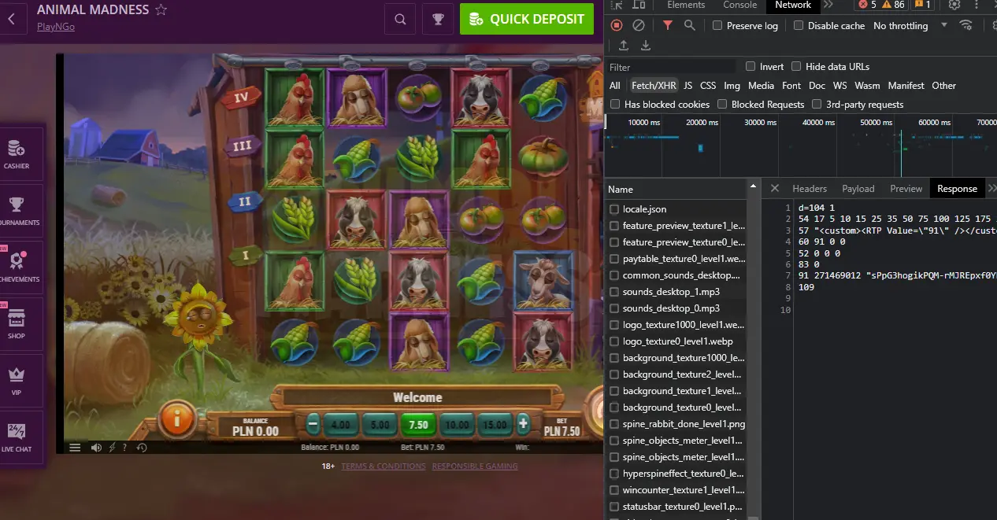Enable the Disable cache checkbox
This screenshot has width=997, height=520.
[x=799, y=25]
